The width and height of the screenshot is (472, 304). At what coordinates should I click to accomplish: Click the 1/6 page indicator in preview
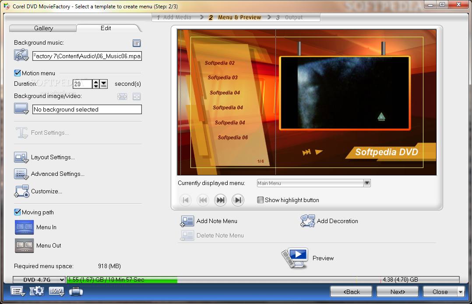(261, 161)
